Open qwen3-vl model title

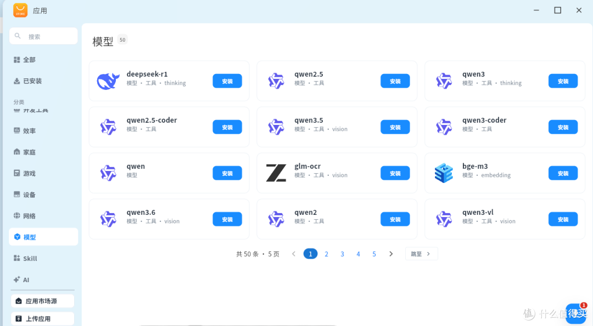(478, 212)
